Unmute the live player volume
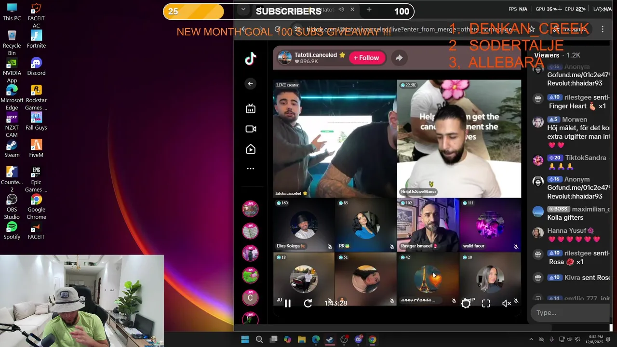617x347 pixels. [507, 303]
